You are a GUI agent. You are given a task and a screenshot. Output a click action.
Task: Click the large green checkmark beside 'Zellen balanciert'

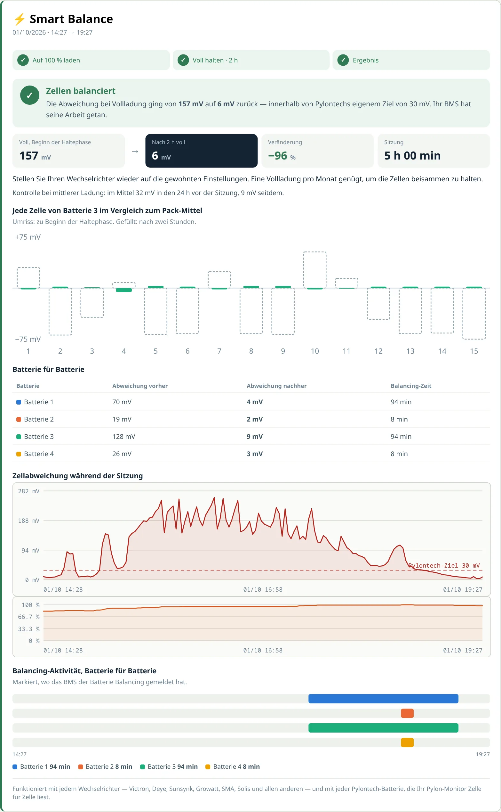pos(30,95)
